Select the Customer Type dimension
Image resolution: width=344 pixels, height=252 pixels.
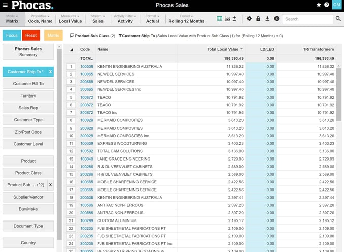28,120
